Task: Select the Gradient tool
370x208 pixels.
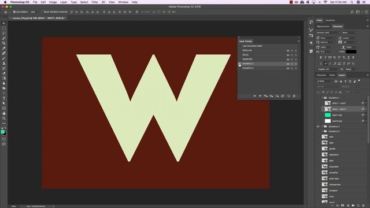Action: 4,78
